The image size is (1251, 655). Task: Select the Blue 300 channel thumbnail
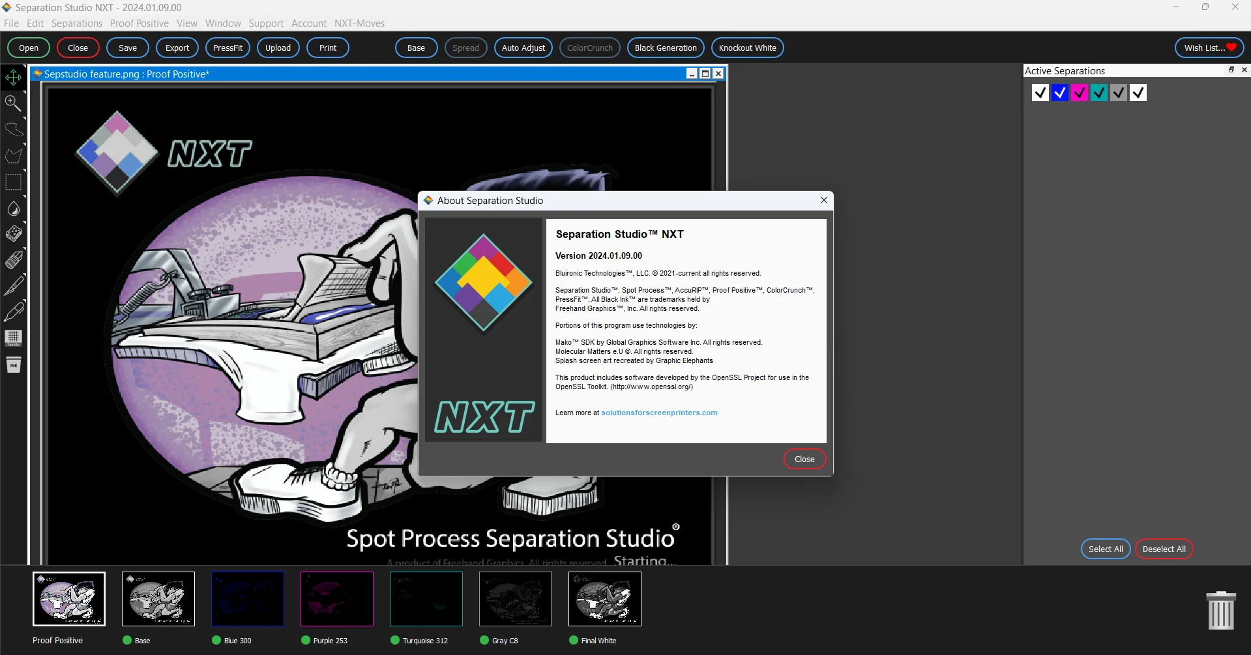[x=248, y=599]
